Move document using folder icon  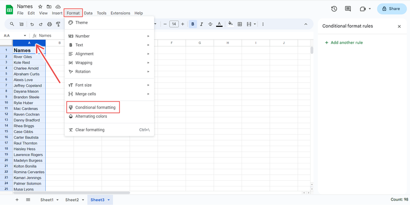pyautogui.click(x=49, y=6)
